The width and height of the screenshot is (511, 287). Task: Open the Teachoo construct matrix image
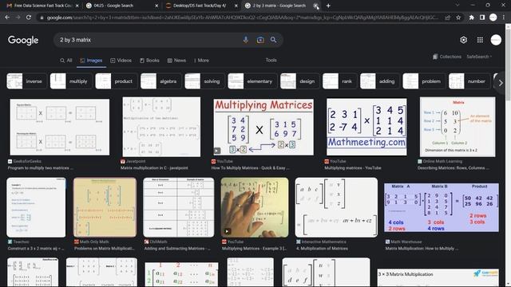(x=36, y=207)
